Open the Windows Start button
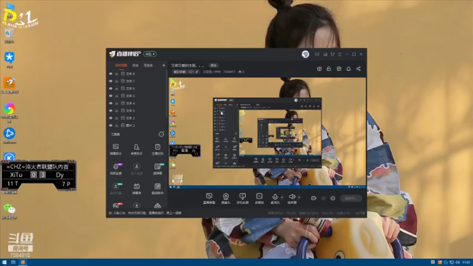473x266 pixels. tap(4, 262)
